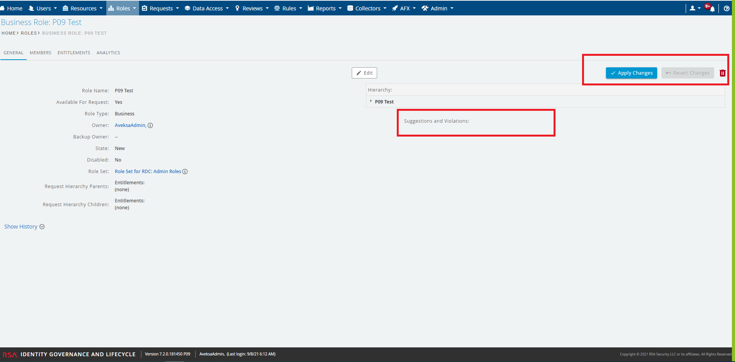
Task: Open the Collectors dropdown menu
Action: coord(367,8)
